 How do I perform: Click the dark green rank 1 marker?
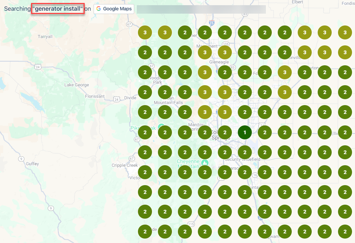point(245,132)
